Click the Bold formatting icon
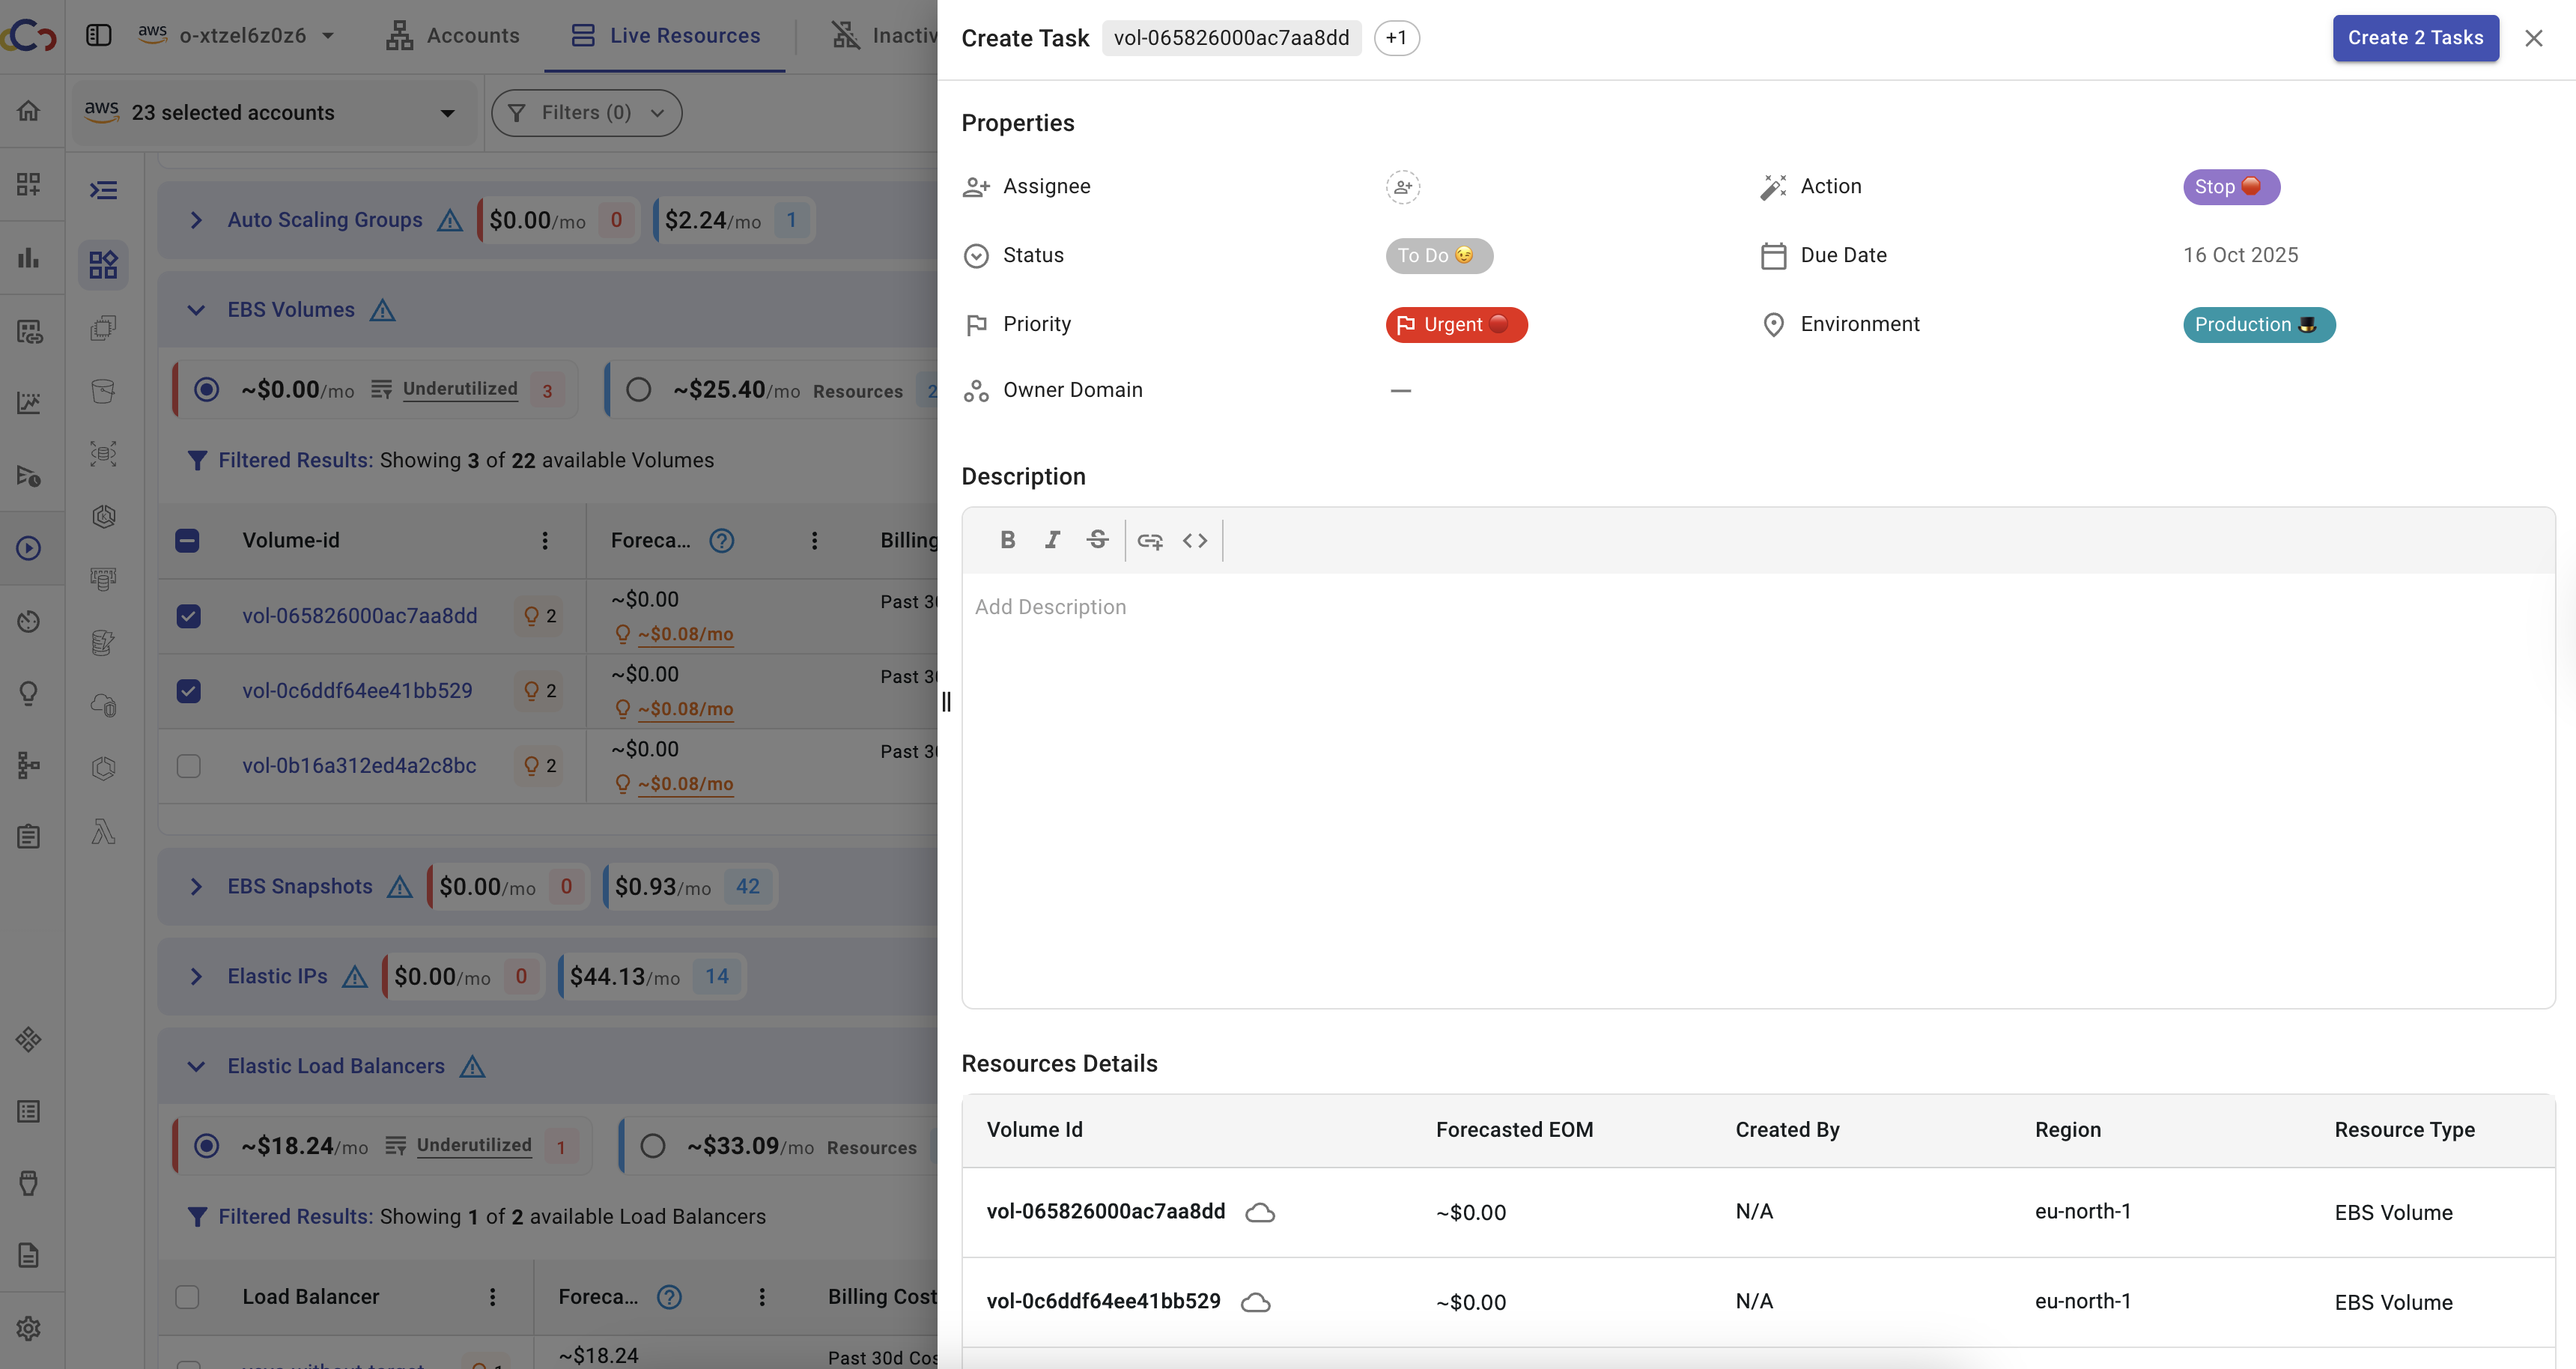 (1007, 540)
